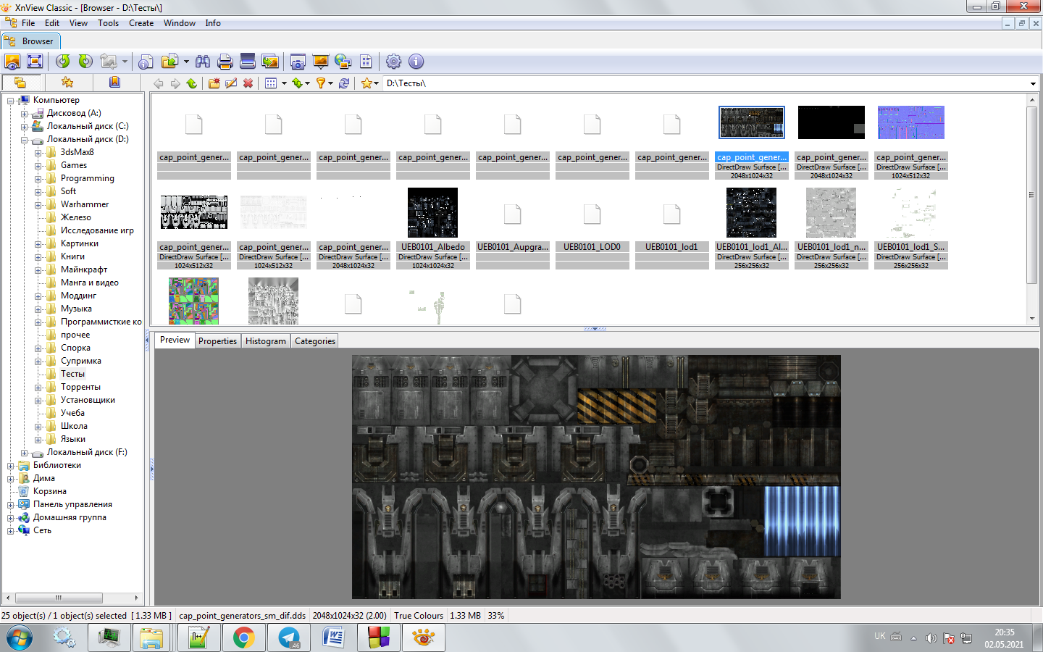Open the View image toolbar icon
The image size is (1043, 652).
click(x=12, y=62)
